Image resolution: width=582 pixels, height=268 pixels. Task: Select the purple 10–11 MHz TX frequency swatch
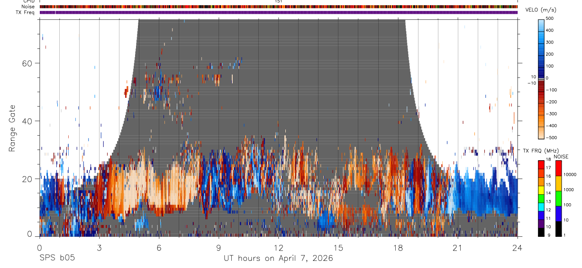tap(541, 223)
